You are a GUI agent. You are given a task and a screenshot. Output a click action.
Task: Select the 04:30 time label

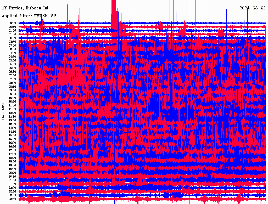[12, 57]
